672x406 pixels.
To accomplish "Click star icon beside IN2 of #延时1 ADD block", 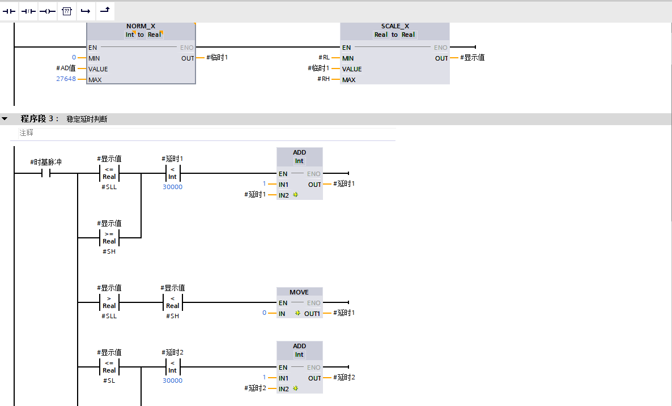I will (x=295, y=195).
